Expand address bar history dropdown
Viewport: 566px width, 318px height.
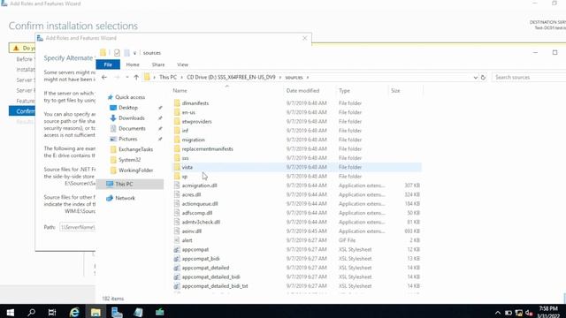[476, 77]
